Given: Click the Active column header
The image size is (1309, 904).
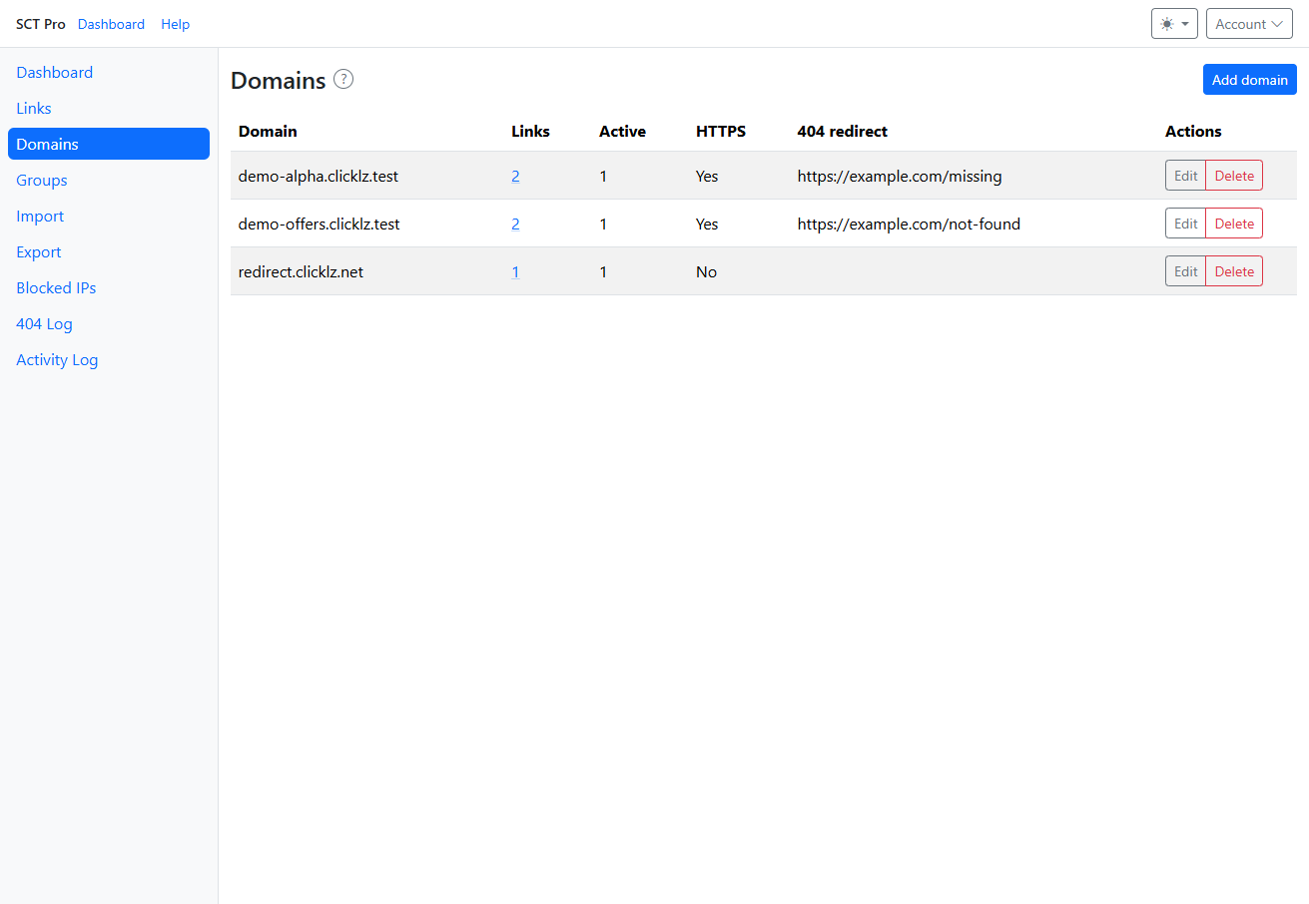Looking at the screenshot, I should (622, 131).
